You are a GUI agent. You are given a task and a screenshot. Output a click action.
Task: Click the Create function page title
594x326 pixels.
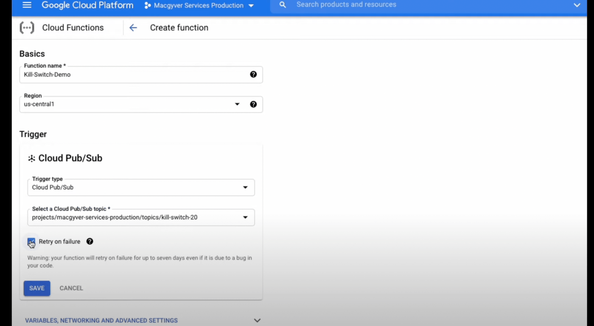tap(179, 28)
